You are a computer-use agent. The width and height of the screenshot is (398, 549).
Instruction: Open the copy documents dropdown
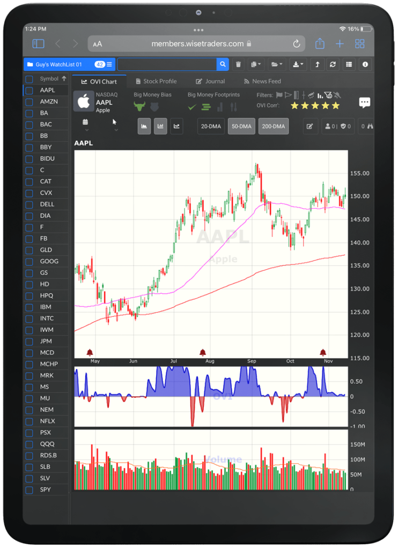point(256,64)
